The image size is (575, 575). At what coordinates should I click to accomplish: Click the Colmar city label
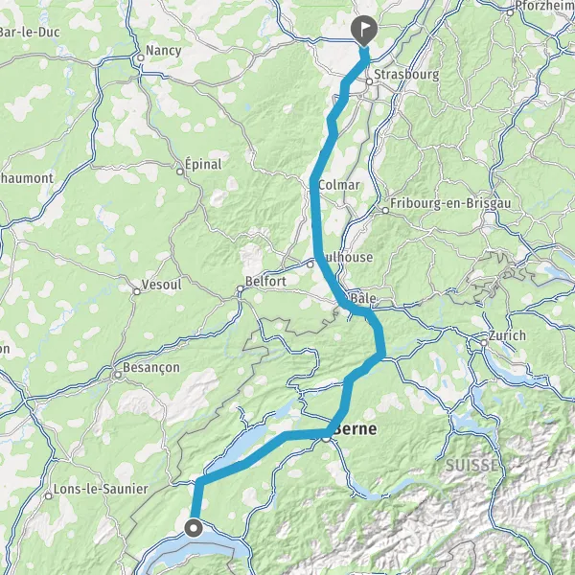(x=339, y=185)
